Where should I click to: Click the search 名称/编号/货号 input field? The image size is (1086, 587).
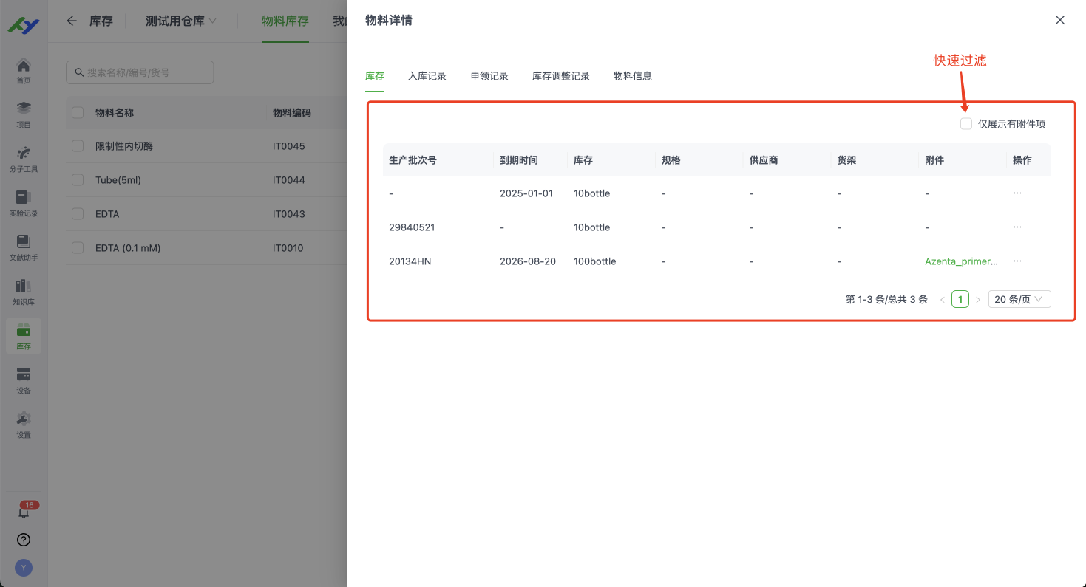[x=139, y=72]
